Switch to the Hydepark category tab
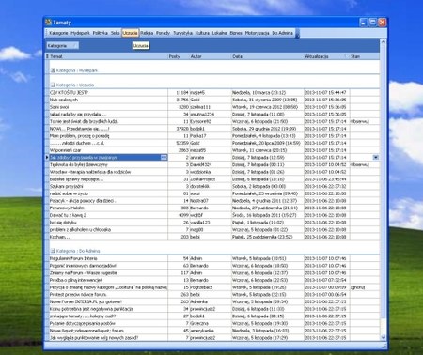This screenshot has width=423, height=355. [80, 33]
